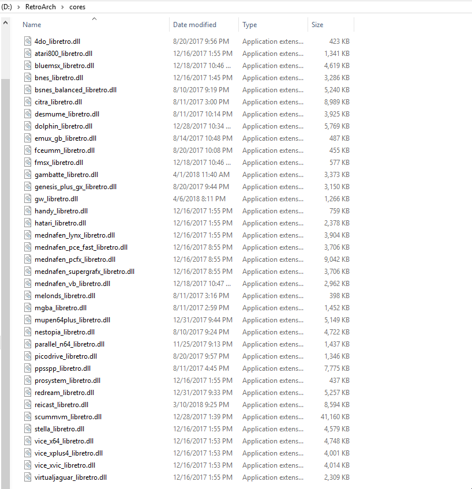
Task: Click the 41,160 KB size value
Action: [335, 417]
